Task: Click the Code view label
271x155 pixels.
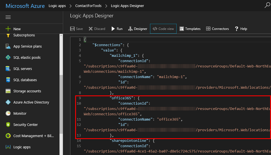Action: 166,29
